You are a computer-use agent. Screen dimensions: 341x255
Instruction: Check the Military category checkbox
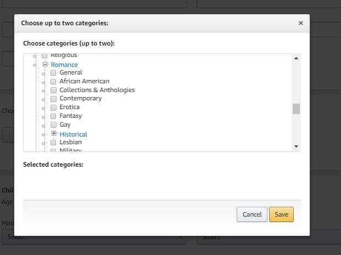point(54,150)
